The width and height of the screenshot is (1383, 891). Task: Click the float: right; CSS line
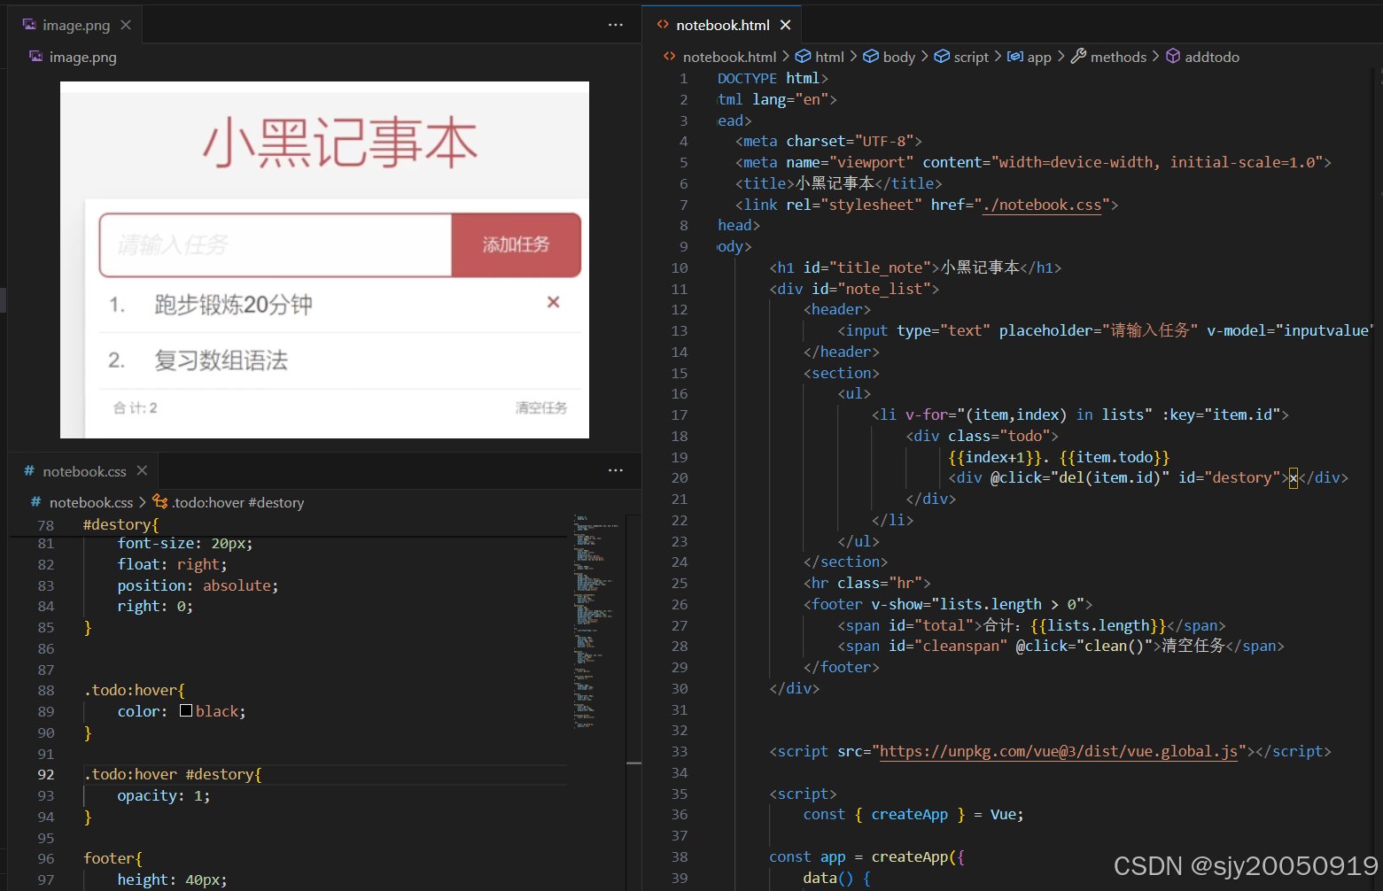coord(172,564)
